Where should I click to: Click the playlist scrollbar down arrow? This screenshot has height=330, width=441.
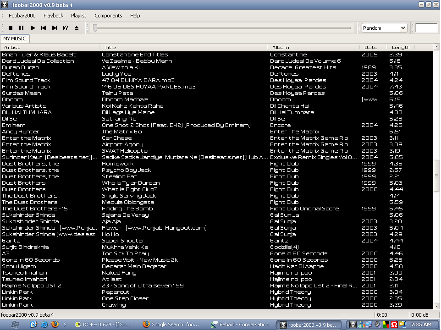click(x=436, y=306)
